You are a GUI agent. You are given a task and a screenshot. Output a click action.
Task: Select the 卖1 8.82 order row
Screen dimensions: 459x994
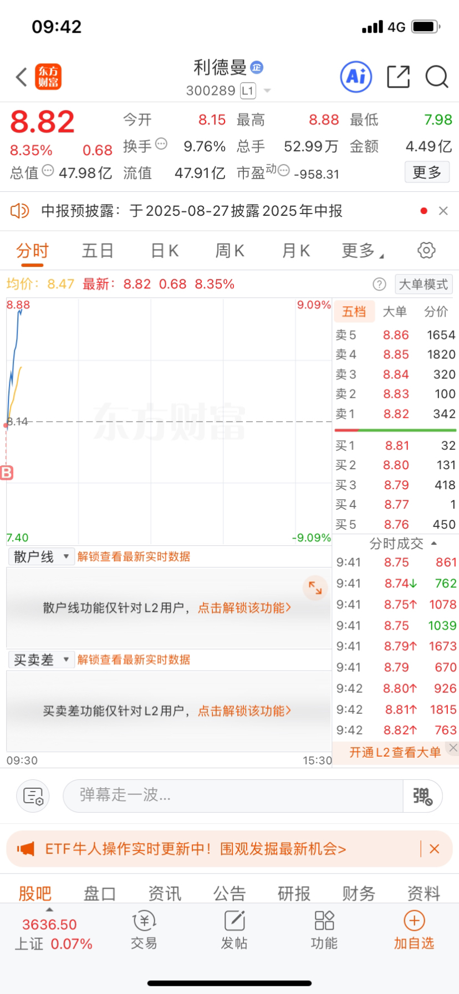pyautogui.click(x=395, y=414)
